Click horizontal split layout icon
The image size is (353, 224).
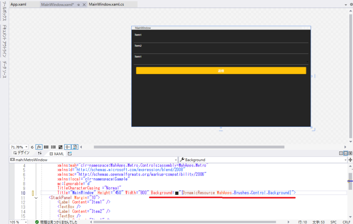pos(345,153)
